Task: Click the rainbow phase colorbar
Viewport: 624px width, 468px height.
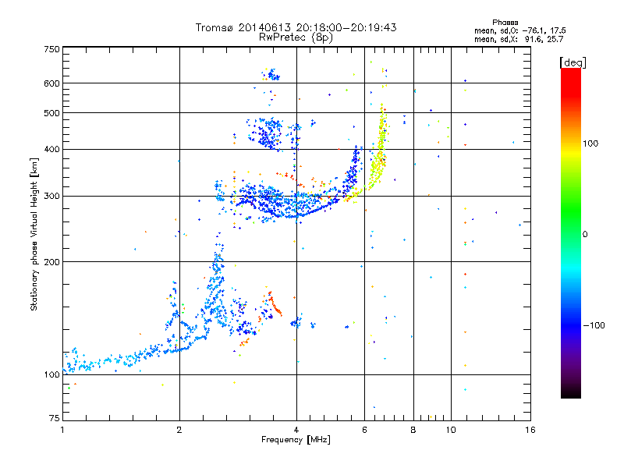Action: [571, 233]
